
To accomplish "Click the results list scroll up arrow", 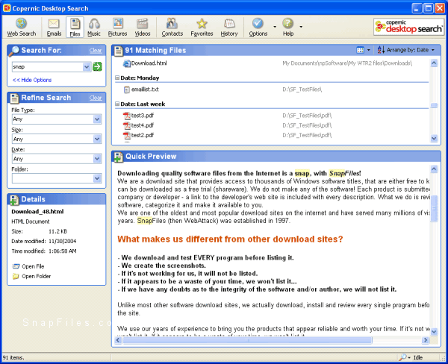I will [x=434, y=63].
